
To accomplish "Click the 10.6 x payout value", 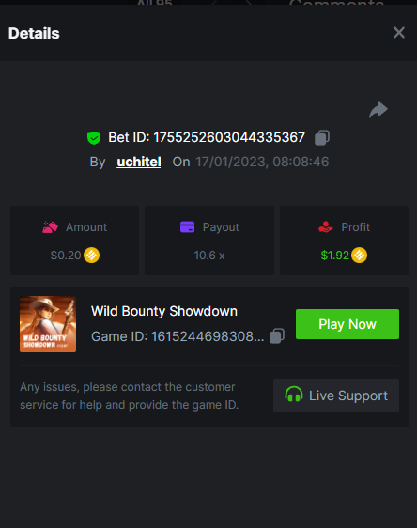I will pos(209,256).
